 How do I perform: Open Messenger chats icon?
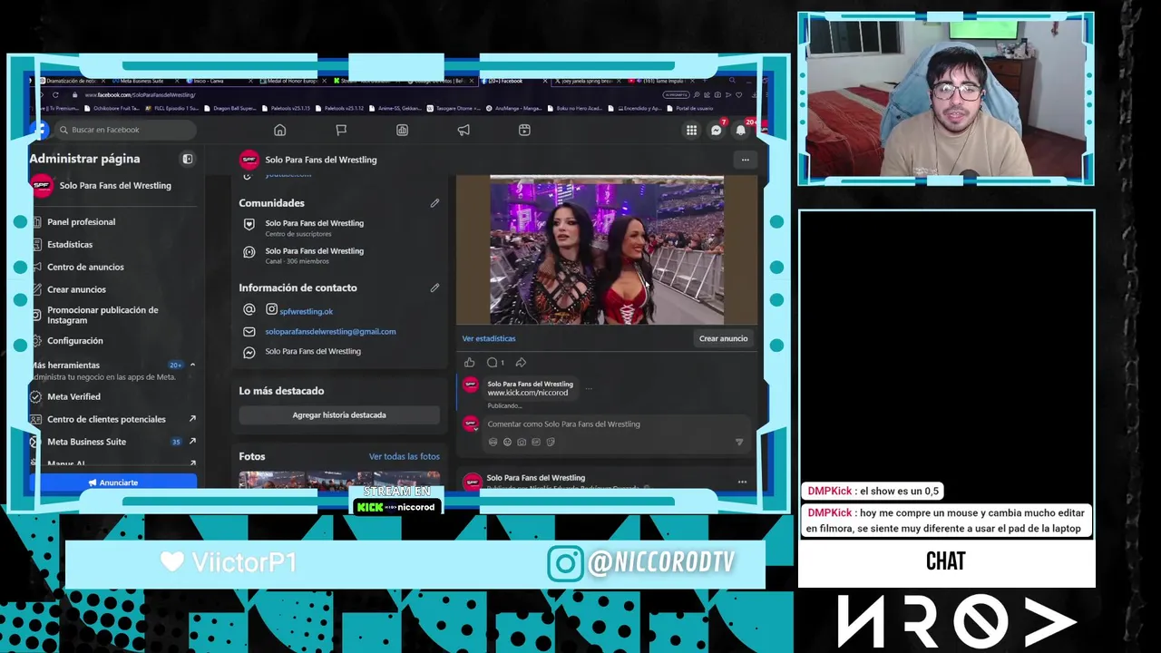click(x=716, y=130)
